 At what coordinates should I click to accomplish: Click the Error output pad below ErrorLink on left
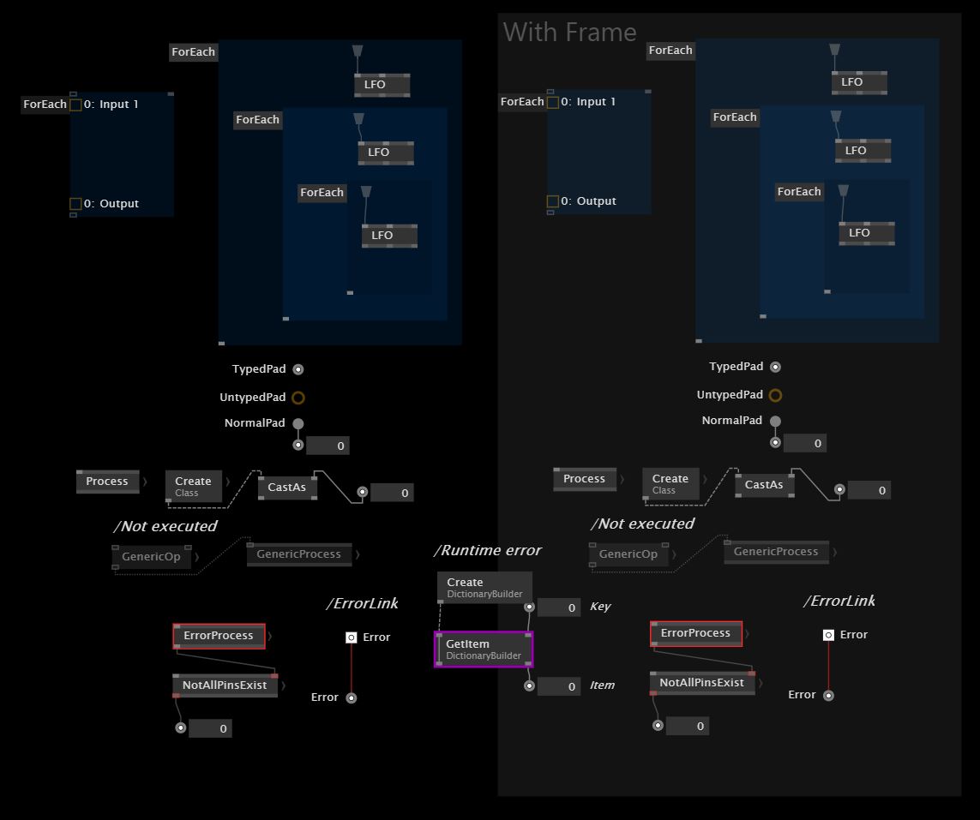[x=352, y=697]
